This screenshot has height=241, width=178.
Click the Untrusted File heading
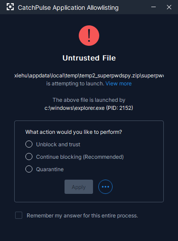[x=89, y=58]
